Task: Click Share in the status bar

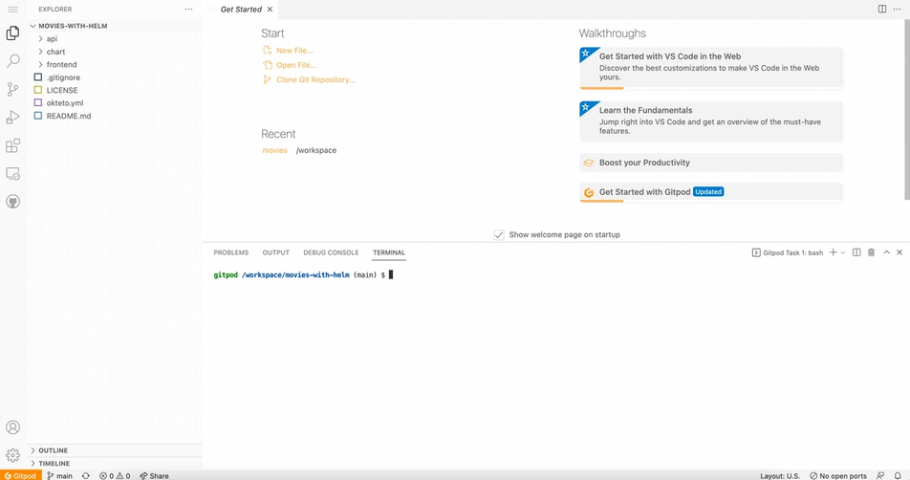Action: [x=155, y=475]
